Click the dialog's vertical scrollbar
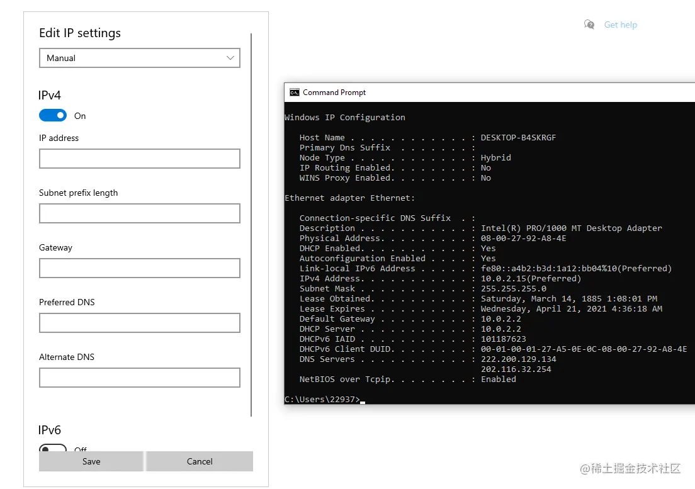Screen dimensions: 695x489 tap(251, 225)
